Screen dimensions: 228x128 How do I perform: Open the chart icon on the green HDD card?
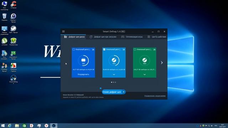pyautogui.click(x=154, y=49)
